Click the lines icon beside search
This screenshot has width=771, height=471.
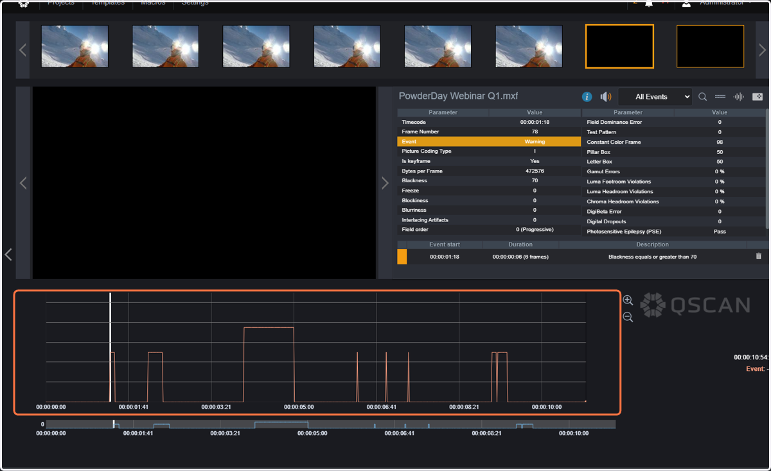[x=720, y=97]
